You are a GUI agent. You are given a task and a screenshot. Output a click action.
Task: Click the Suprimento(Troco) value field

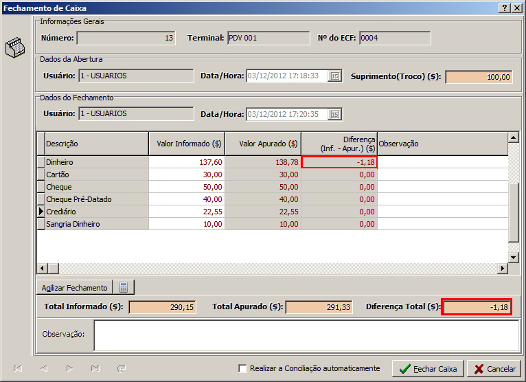pyautogui.click(x=479, y=77)
